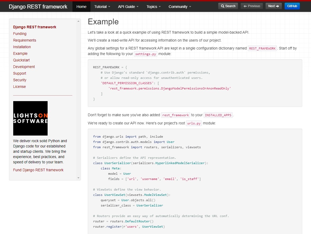Go to the Next page
The width and height of the screenshot is (311, 234).
(273, 6)
